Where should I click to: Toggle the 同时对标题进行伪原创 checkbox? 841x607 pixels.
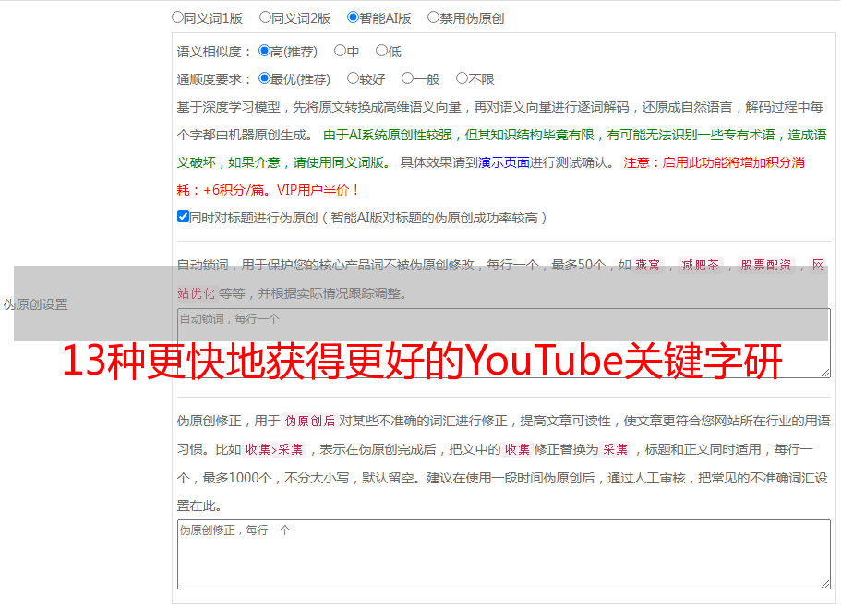[183, 218]
